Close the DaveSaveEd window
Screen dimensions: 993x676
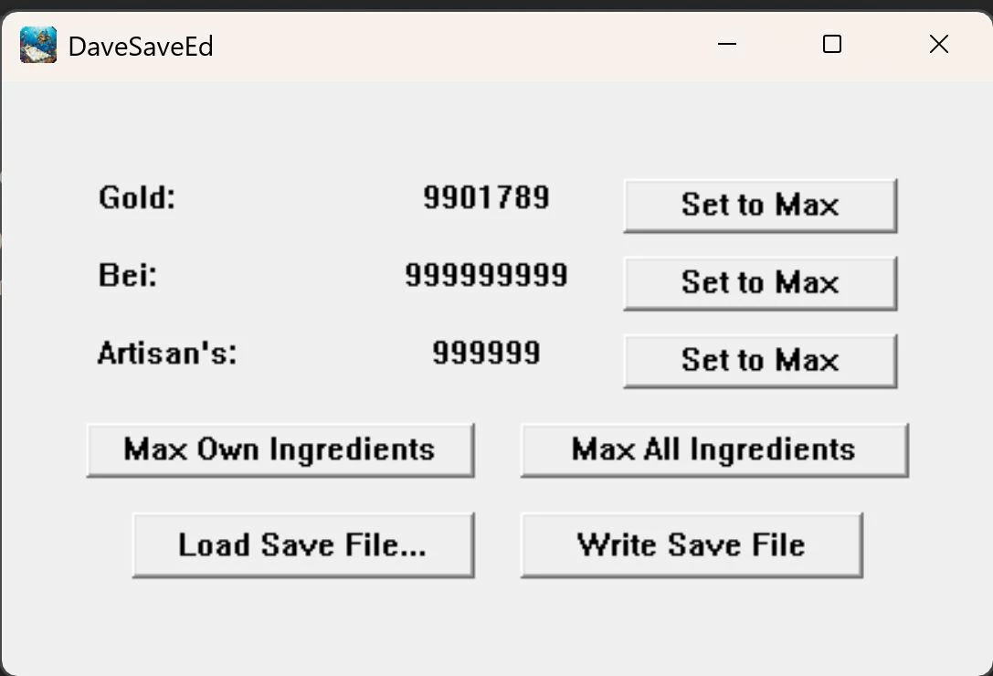[938, 45]
